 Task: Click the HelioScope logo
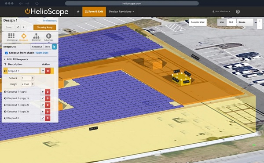(47, 11)
